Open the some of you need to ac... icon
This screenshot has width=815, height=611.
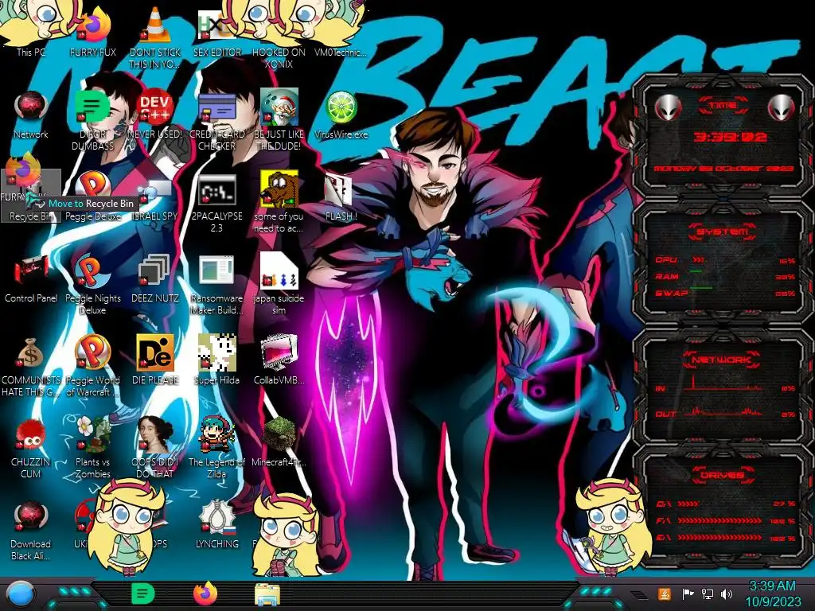click(279, 190)
